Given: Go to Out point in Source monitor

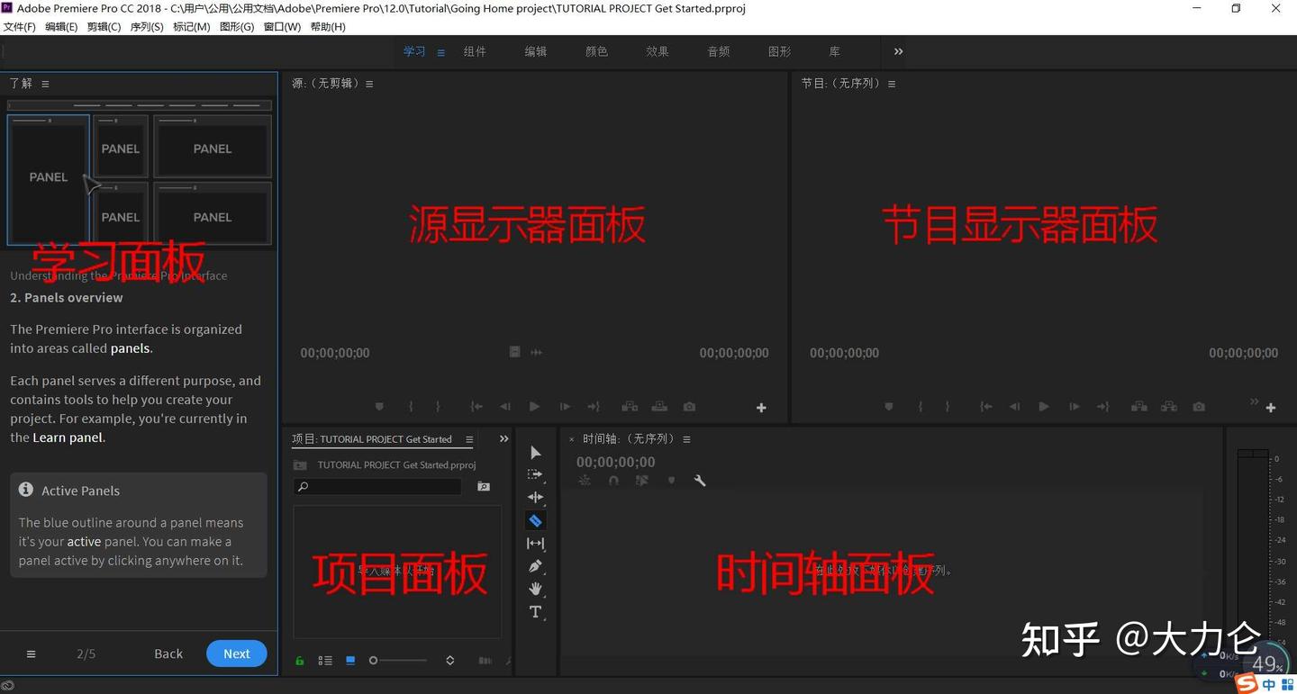Looking at the screenshot, I should click(594, 407).
